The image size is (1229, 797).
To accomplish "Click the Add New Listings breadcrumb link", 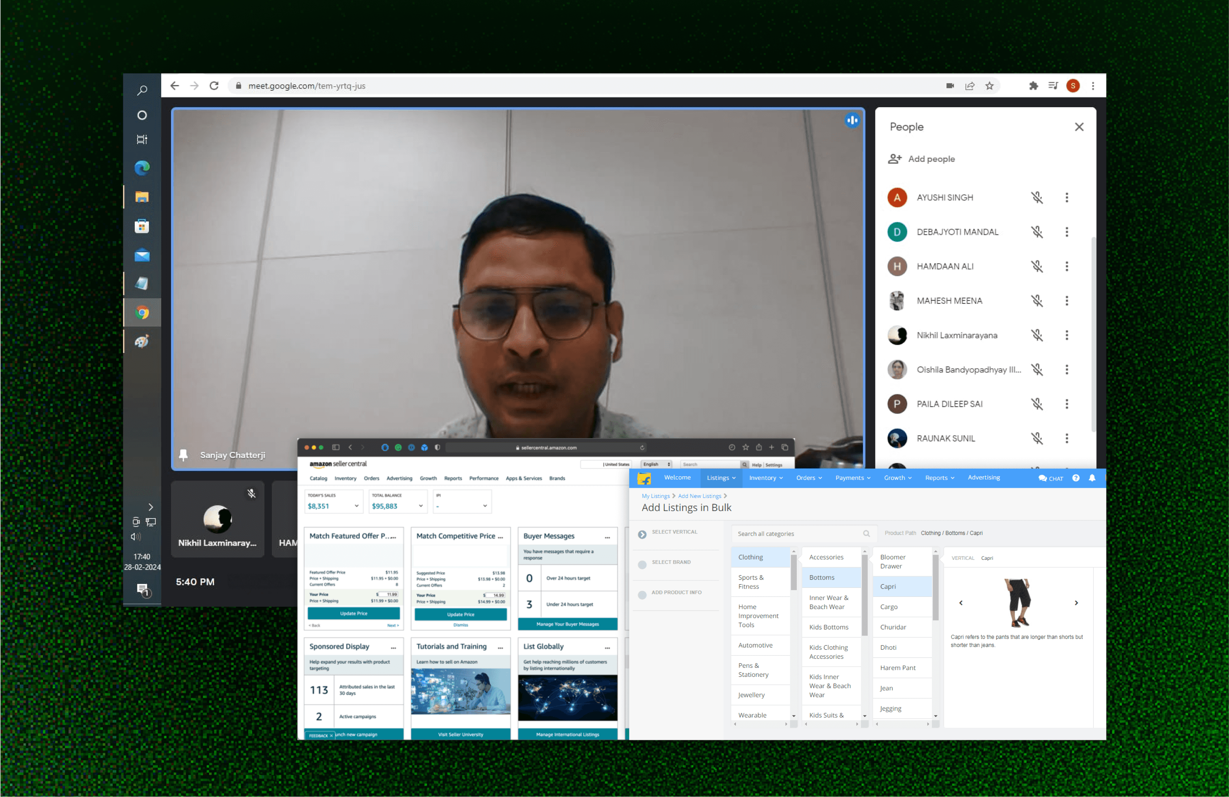I will point(699,496).
